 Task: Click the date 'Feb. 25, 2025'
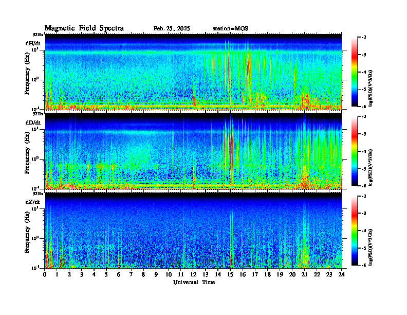click(172, 29)
